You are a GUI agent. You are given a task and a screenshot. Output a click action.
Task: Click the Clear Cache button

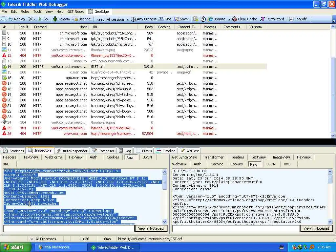pyautogui.click(x=244, y=19)
